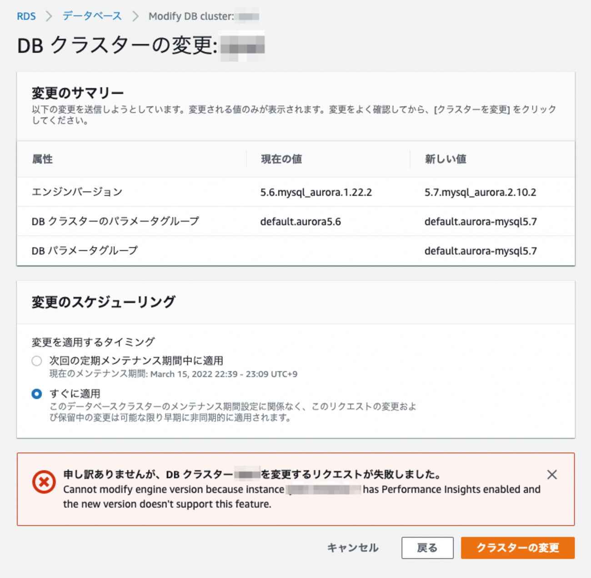This screenshot has height=578, width=591.
Task: Select 次回の定期メンテナンス期間中に適用 radio button
Action: point(37,361)
